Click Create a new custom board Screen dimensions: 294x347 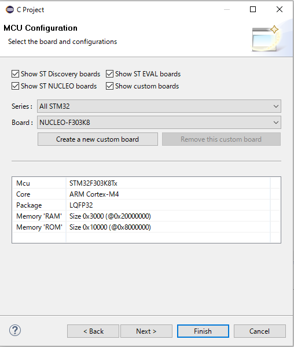pyautogui.click(x=98, y=139)
